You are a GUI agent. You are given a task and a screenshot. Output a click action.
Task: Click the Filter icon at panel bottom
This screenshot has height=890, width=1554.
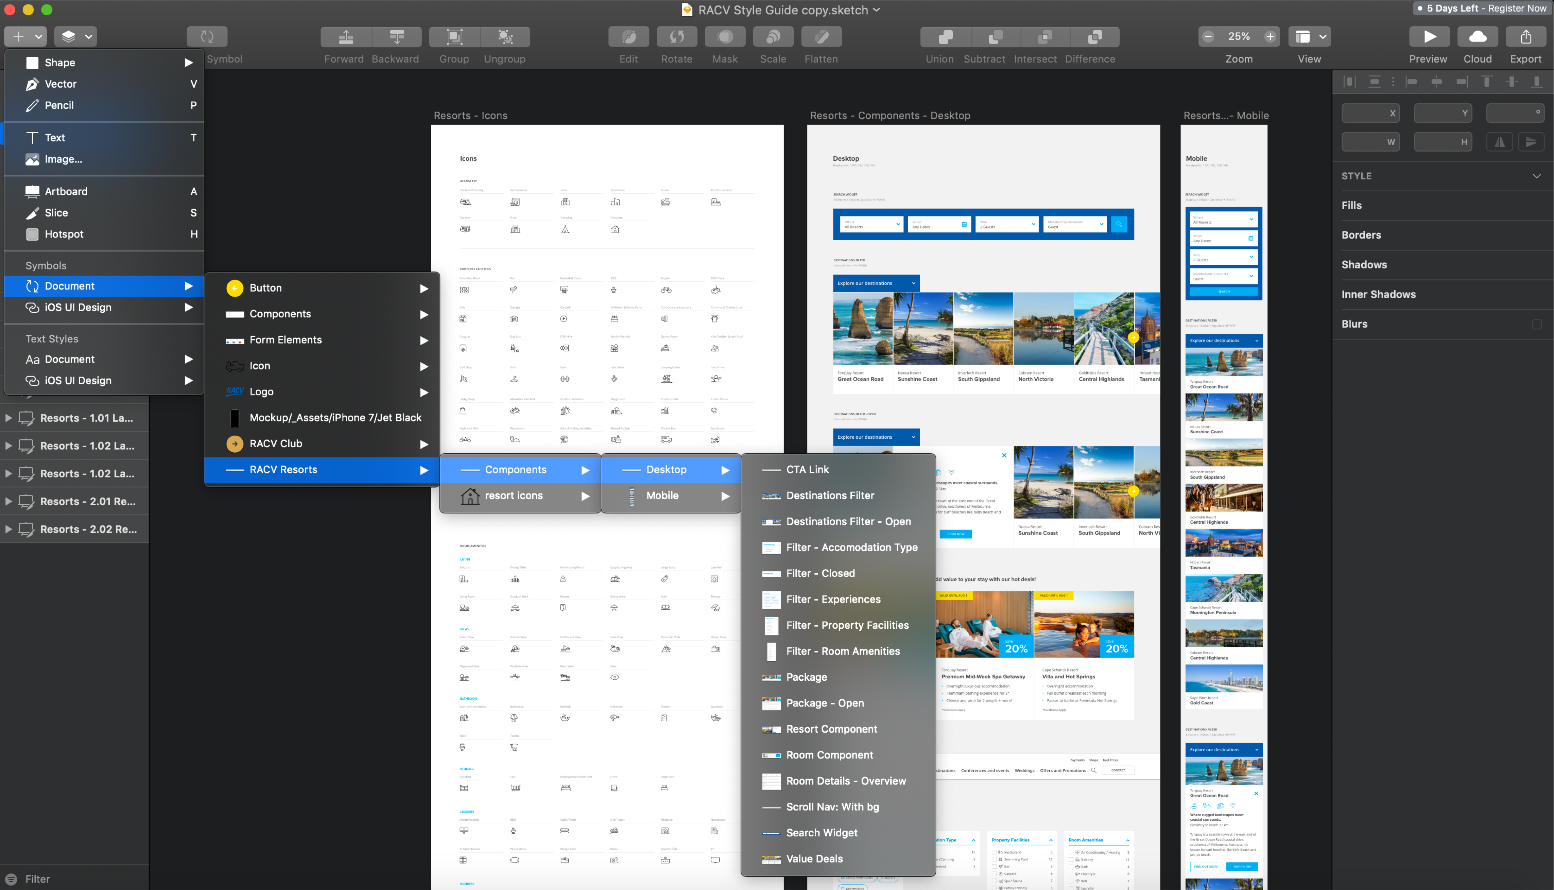point(11,879)
